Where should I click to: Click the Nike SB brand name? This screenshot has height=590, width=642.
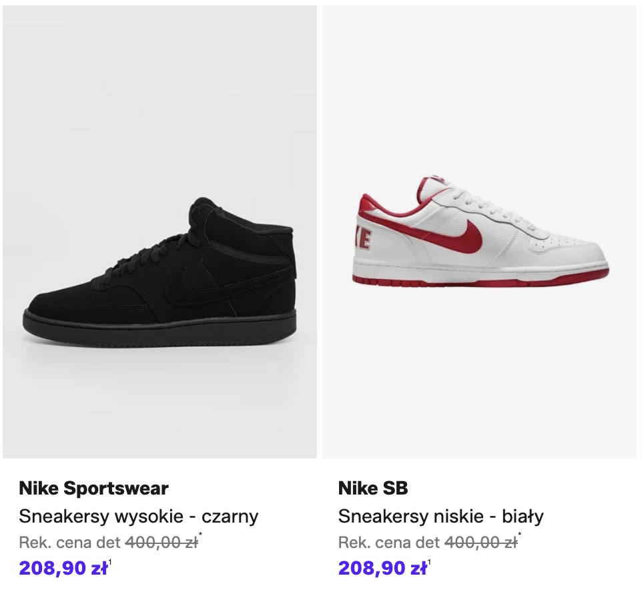[373, 488]
